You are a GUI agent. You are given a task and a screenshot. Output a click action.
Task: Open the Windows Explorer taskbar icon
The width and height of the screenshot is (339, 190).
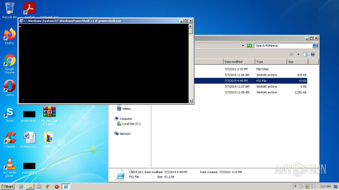coord(30,187)
